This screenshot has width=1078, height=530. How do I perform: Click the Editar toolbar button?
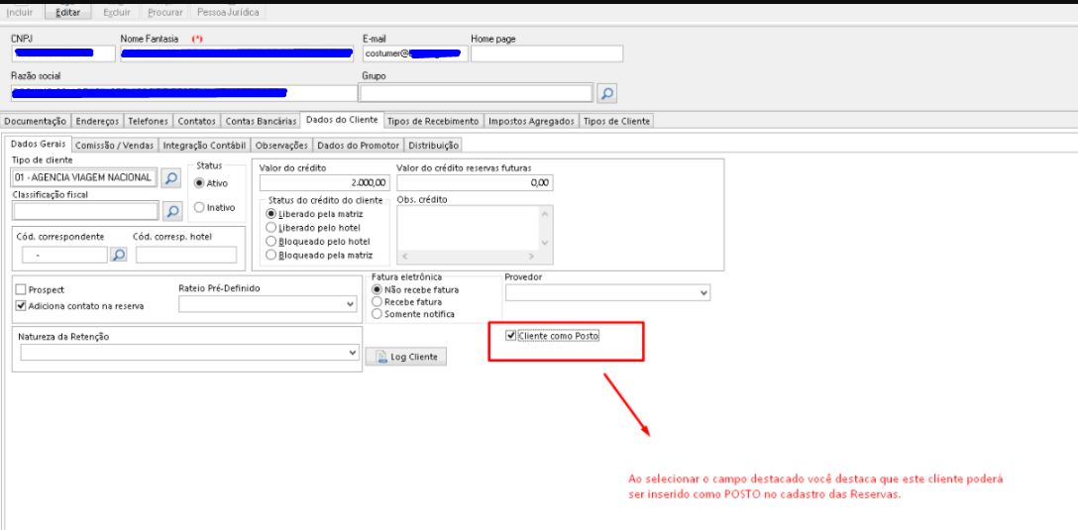point(67,12)
